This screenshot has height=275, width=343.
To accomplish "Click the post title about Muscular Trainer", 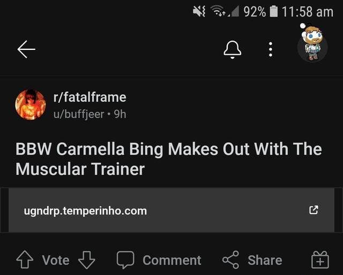I will point(169,159).
